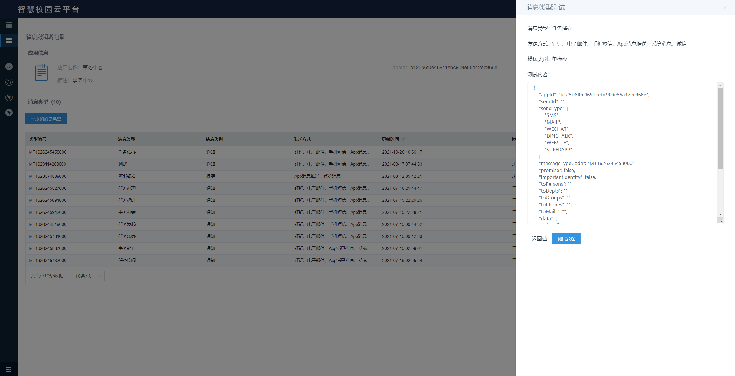Click the 消息类型测试 drawer title
This screenshot has height=376, width=735.
[546, 7]
